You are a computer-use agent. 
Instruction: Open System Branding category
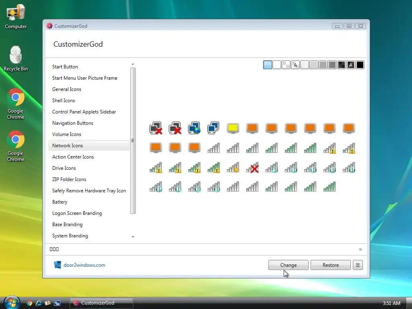(x=89, y=236)
